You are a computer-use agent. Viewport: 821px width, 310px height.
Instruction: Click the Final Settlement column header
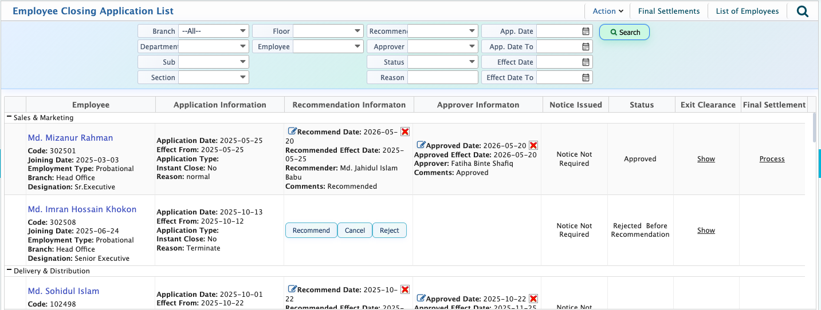tap(774, 105)
